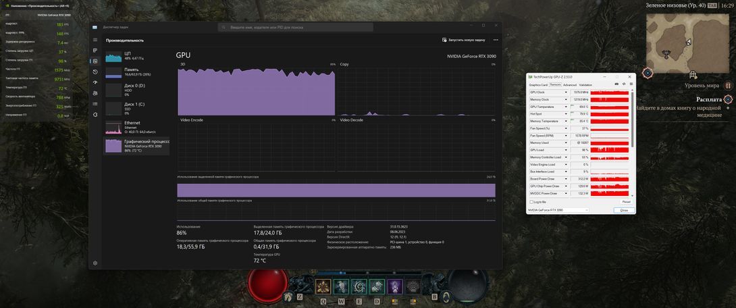Select Performance page icon in sidebar
This screenshot has width=736, height=308.
pos(95,61)
